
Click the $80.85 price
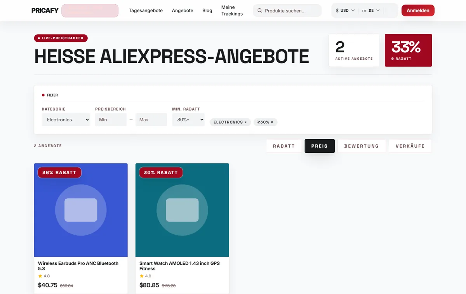(149, 285)
